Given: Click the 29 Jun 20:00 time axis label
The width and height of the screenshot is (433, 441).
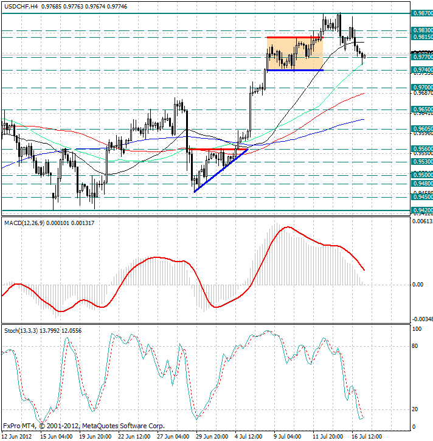Looking at the screenshot, I should point(212,437).
